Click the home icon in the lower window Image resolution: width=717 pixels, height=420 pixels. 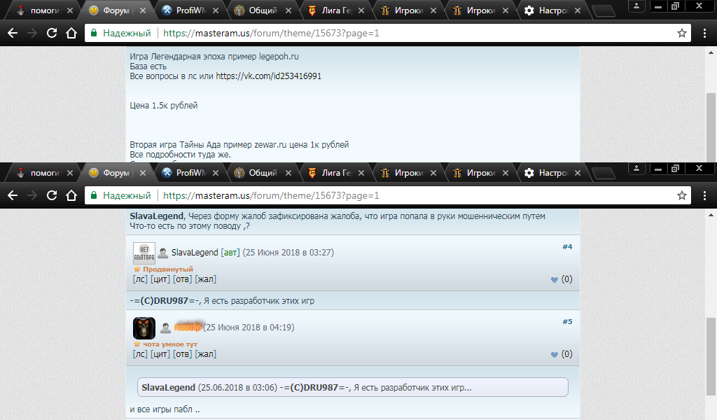click(x=71, y=195)
